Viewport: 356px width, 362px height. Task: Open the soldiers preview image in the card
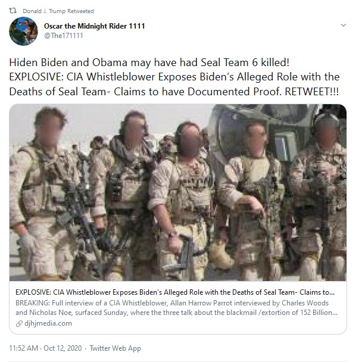(x=178, y=192)
